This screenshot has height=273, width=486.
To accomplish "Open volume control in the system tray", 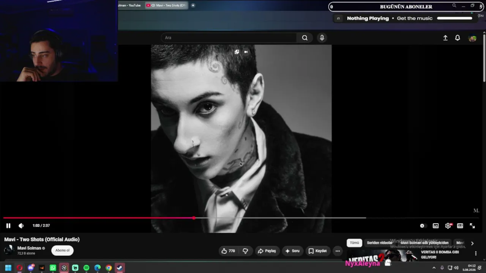I will [x=456, y=268].
